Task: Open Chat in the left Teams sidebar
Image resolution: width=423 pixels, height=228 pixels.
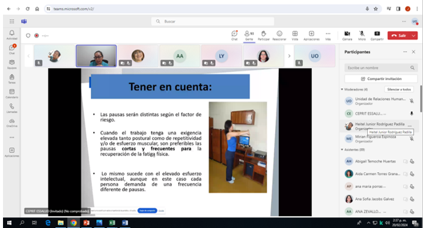Action: pyautogui.click(x=12, y=49)
